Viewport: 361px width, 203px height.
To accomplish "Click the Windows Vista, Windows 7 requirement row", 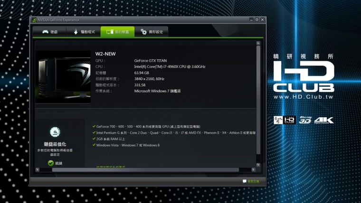I will [126, 145].
